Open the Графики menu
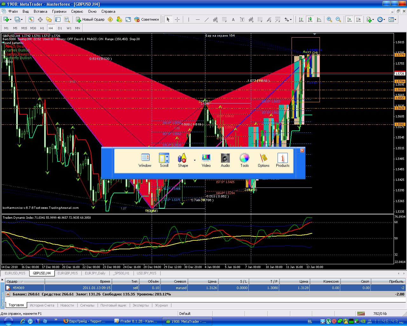Screen dimensions: 407x326 point(59,11)
